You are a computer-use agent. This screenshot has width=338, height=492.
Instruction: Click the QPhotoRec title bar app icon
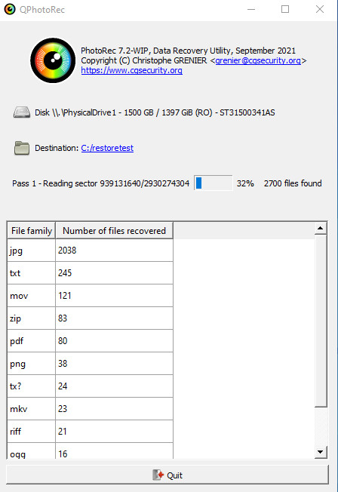point(10,9)
